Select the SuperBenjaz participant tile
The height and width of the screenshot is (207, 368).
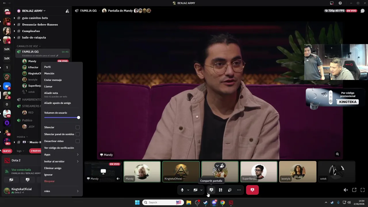(x=259, y=172)
